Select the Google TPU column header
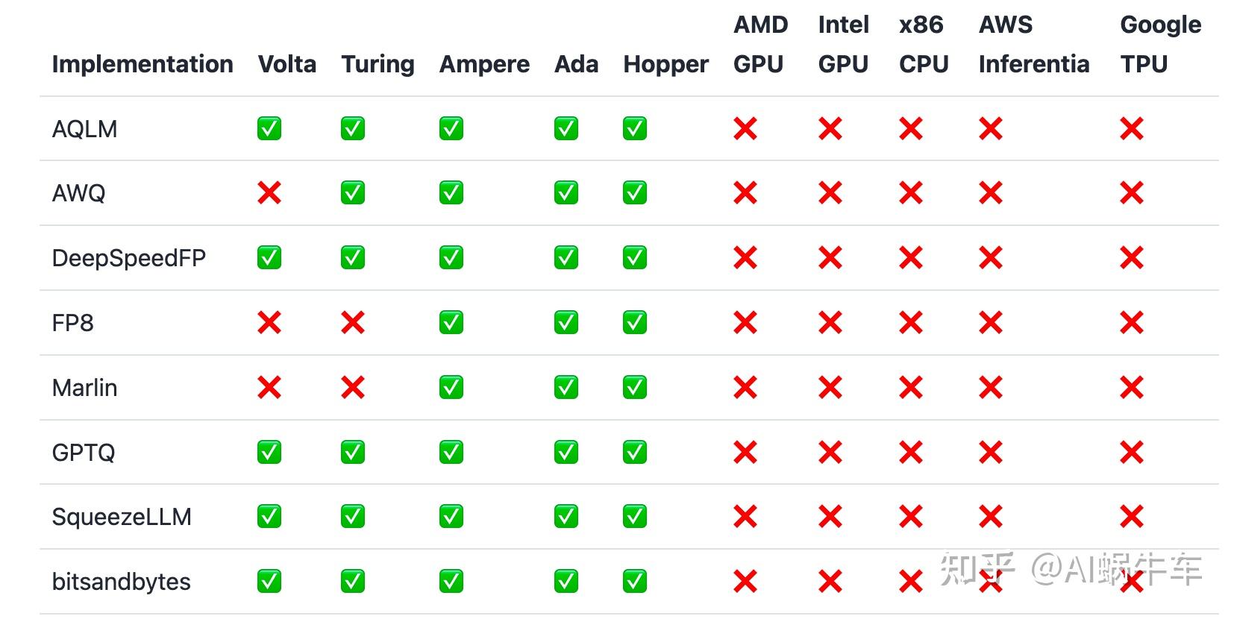This screenshot has height=619, width=1234. (x=1161, y=45)
